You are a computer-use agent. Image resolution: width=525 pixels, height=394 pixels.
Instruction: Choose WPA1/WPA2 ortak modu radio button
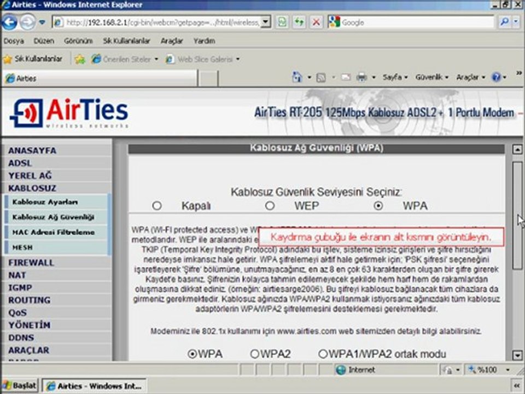coord(323,354)
